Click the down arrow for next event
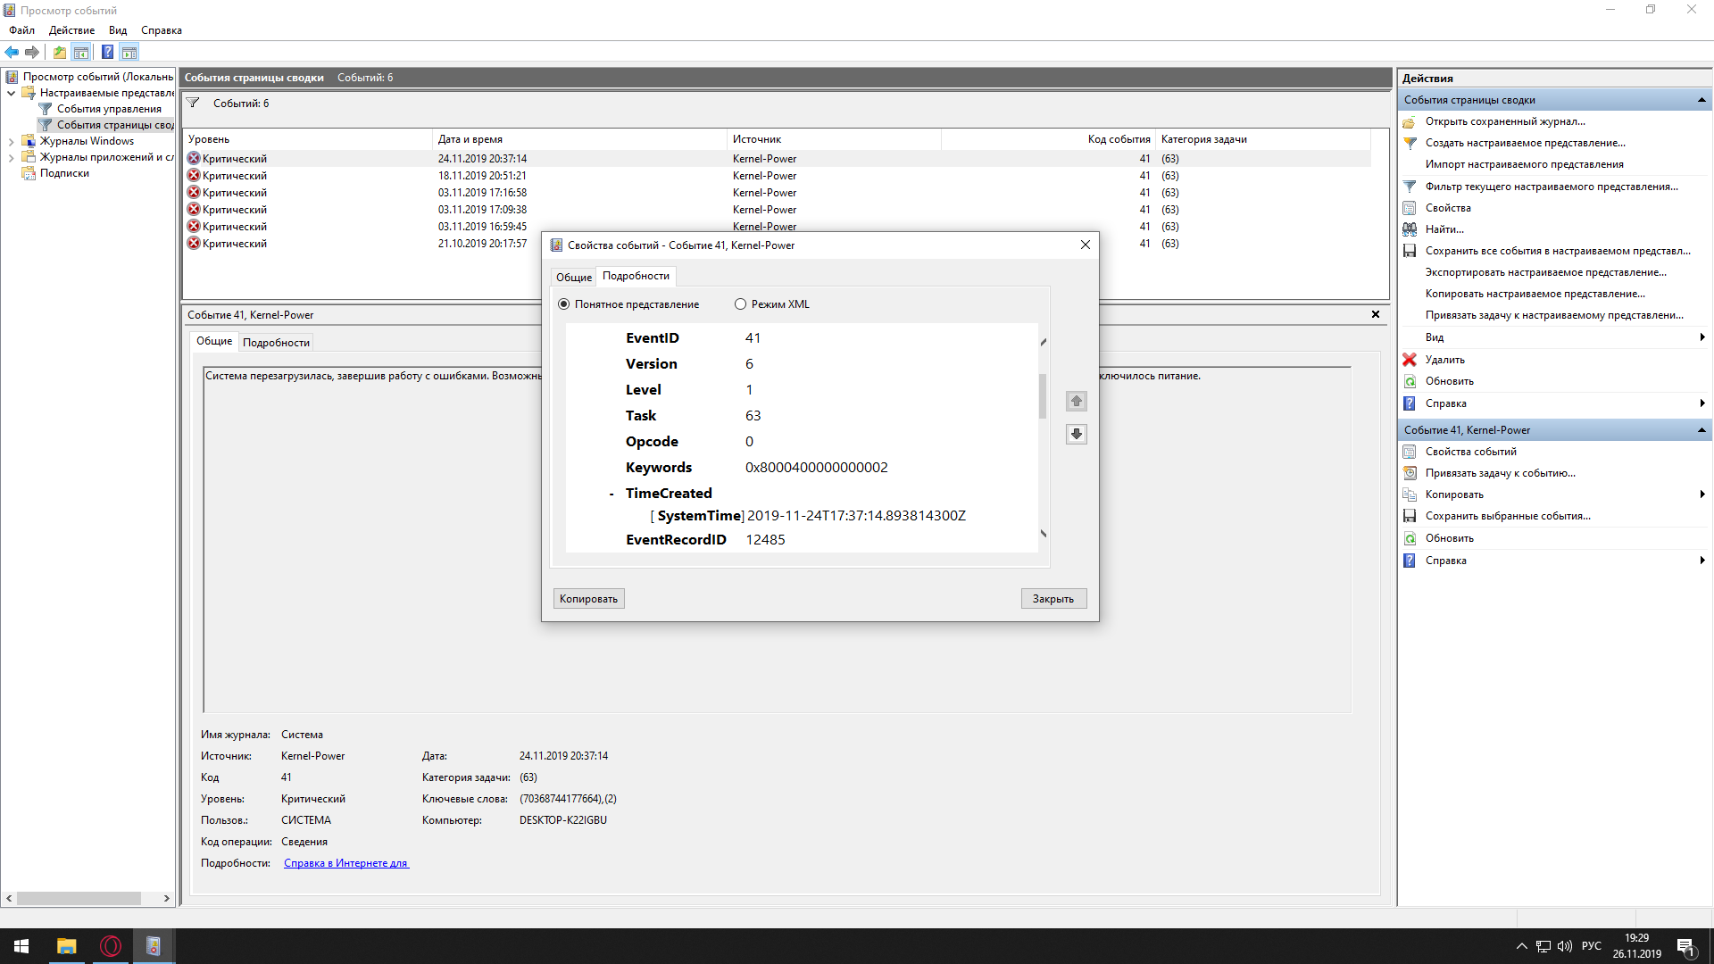 coord(1076,435)
